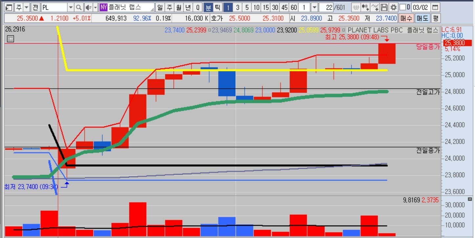Click the candle count field showing 22
This screenshot has width=475, height=238.
[326, 7]
